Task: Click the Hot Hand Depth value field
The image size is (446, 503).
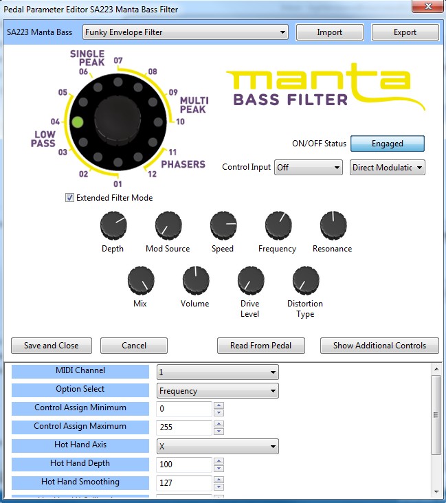Action: 184,465
